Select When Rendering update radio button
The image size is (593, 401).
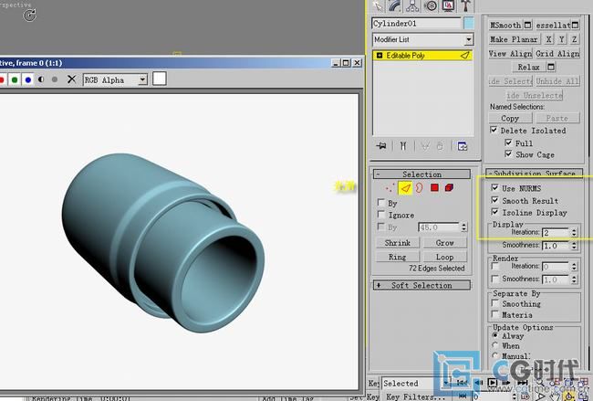tap(494, 345)
